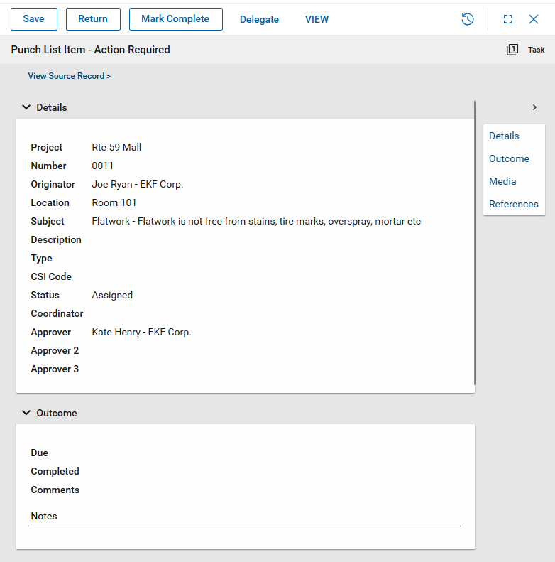555x562 pixels.
Task: Click the Details panel vertical scrollbar
Action: click(474, 242)
